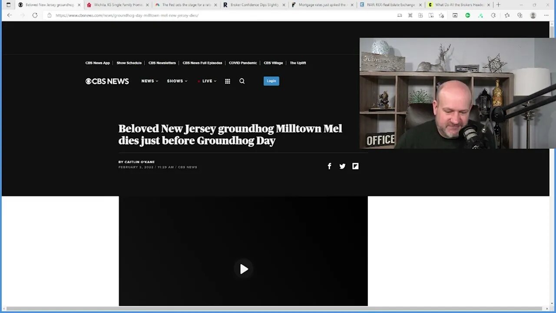Click the blue Login button
The height and width of the screenshot is (313, 556).
(x=271, y=81)
